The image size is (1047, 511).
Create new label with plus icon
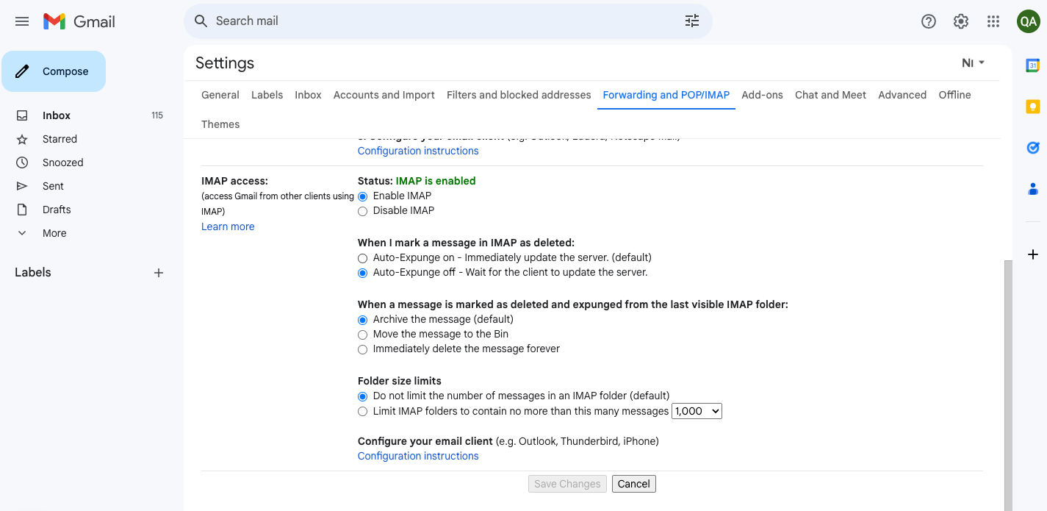point(158,273)
